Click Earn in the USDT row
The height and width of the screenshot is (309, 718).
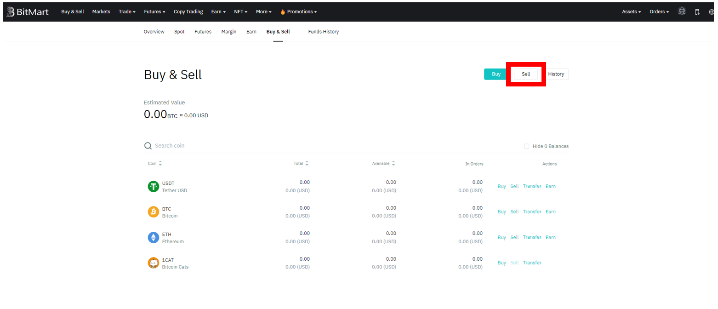[x=551, y=186]
